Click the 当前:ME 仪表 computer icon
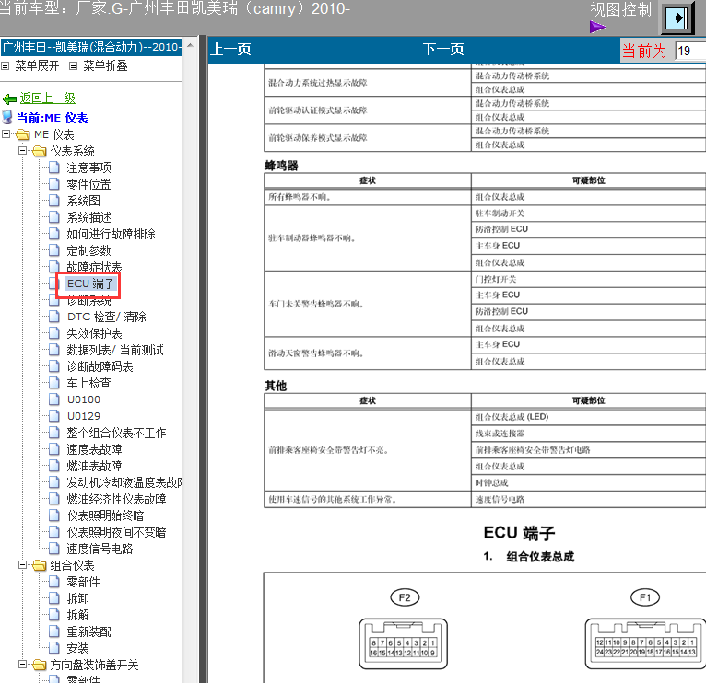Screen dimensions: 706x683 click(x=7, y=117)
